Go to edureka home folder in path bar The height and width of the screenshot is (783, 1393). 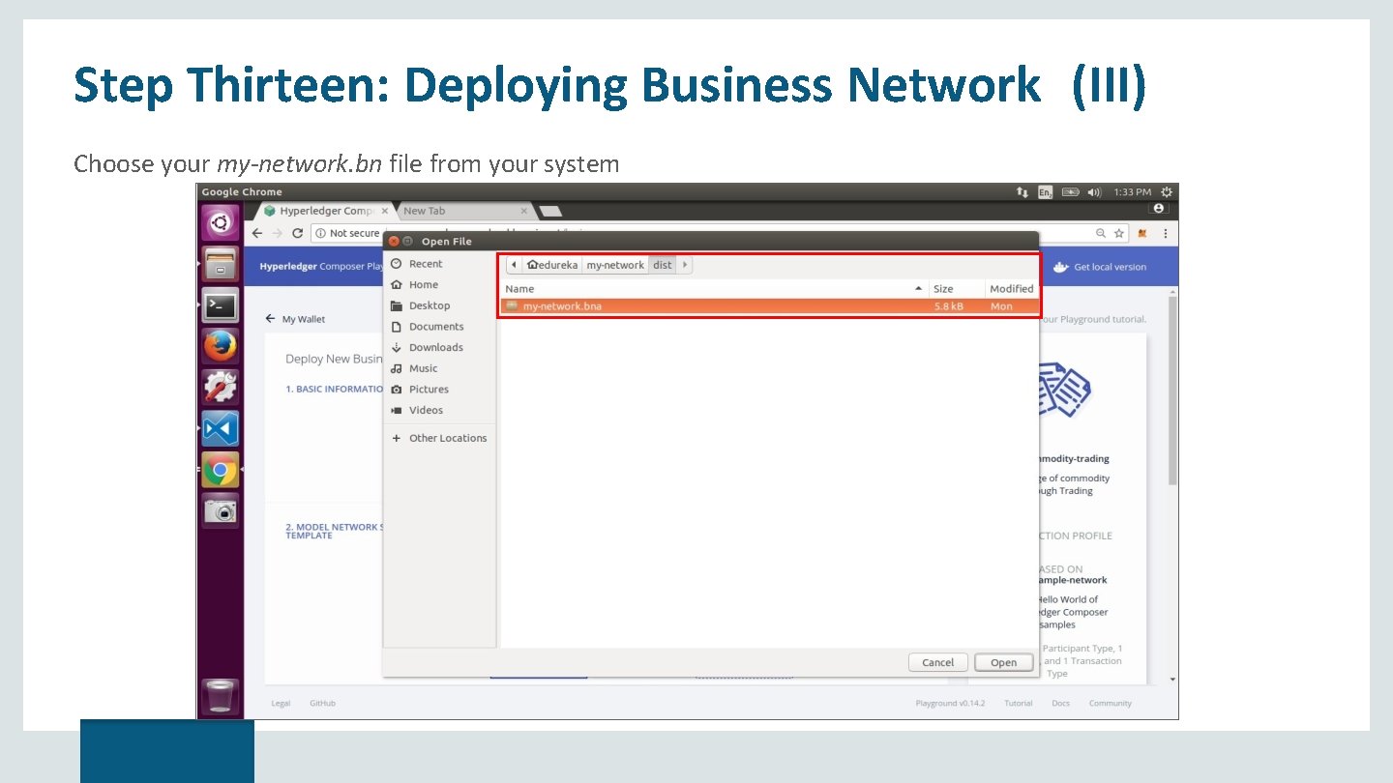[x=552, y=265]
